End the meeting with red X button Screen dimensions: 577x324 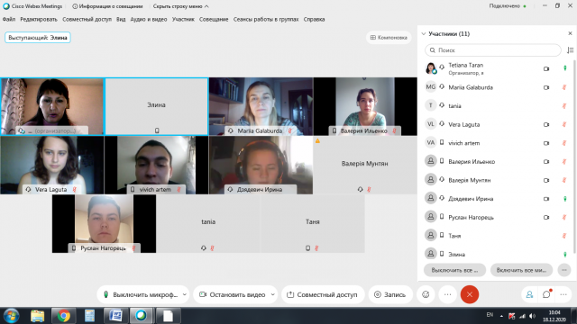coord(470,294)
